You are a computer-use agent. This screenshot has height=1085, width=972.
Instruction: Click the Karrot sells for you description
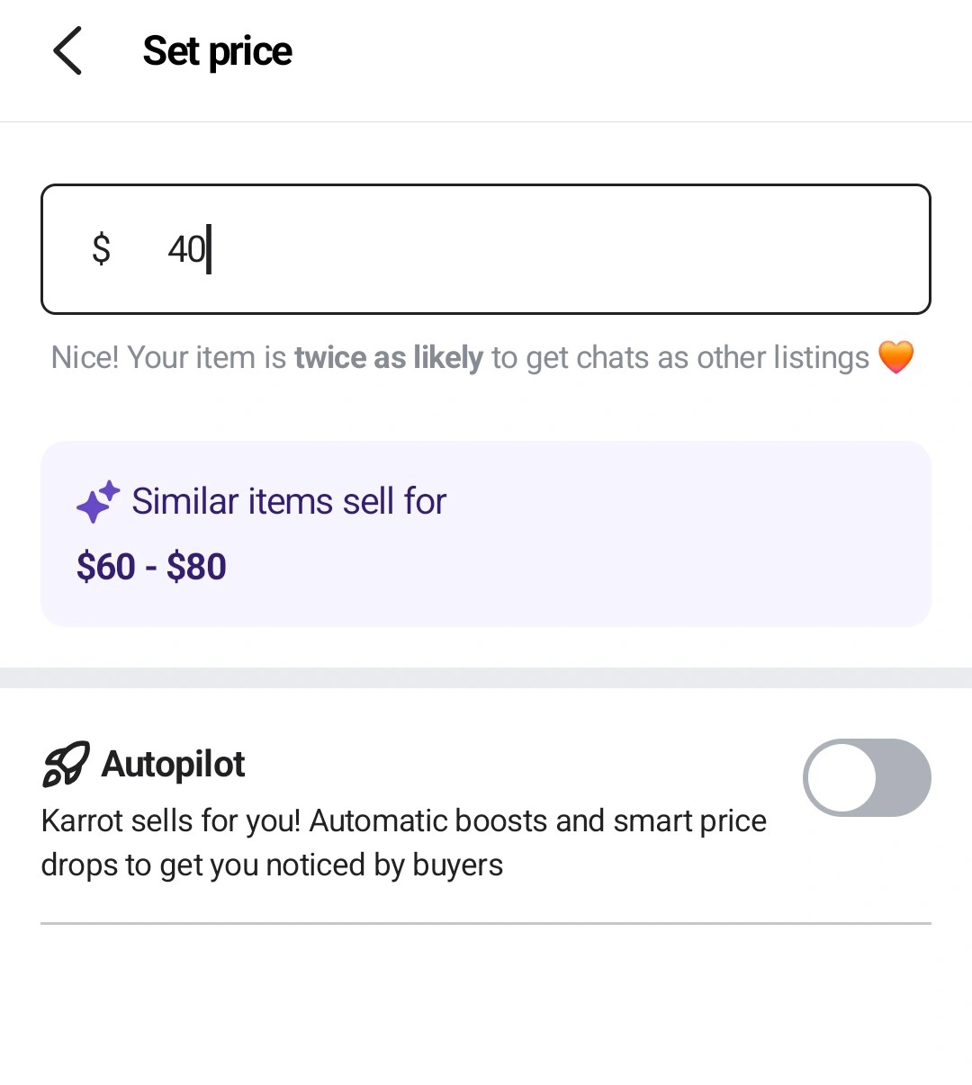click(404, 842)
